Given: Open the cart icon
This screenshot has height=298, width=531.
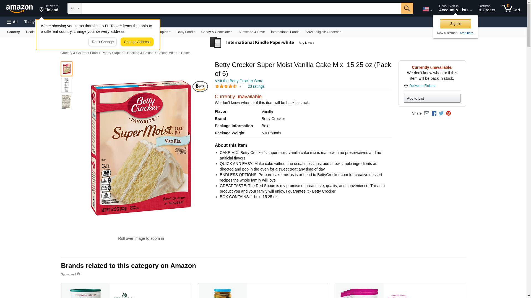Looking at the screenshot, I should (511, 8).
